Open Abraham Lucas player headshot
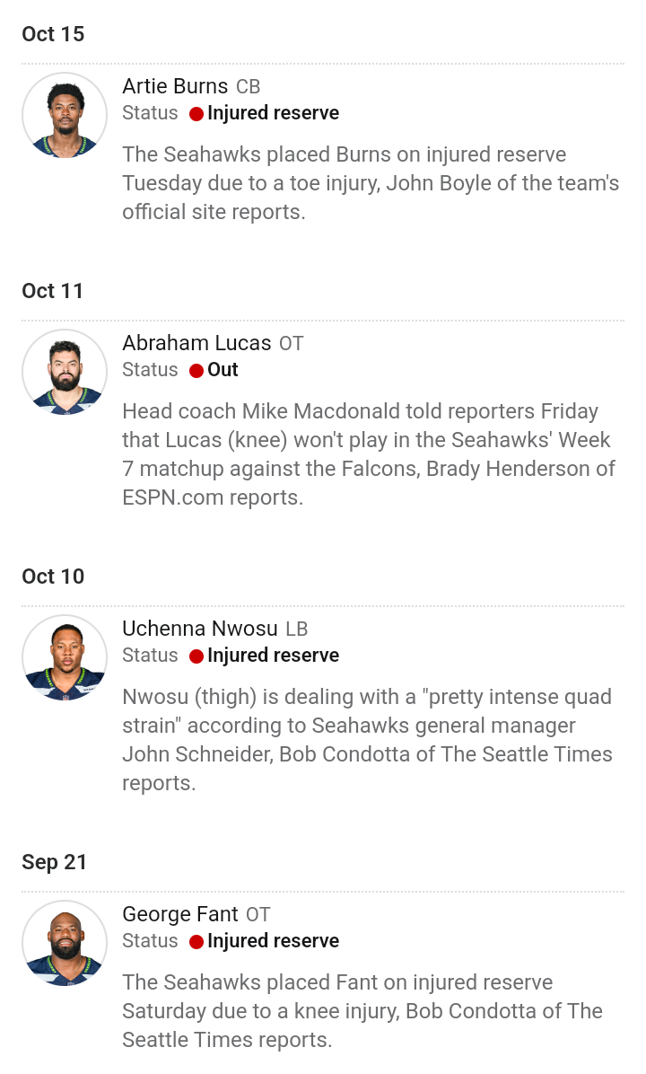Viewport: 646px width, 1074px height. click(65, 372)
